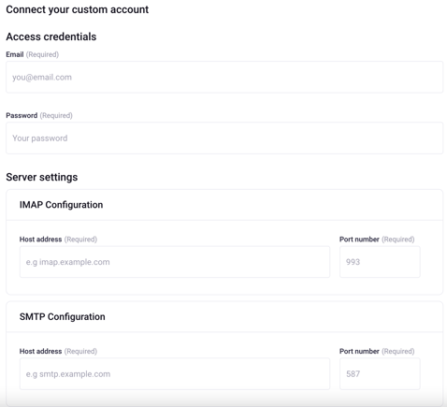
Task: Focus the Password input field
Action: pyautogui.click(x=224, y=138)
